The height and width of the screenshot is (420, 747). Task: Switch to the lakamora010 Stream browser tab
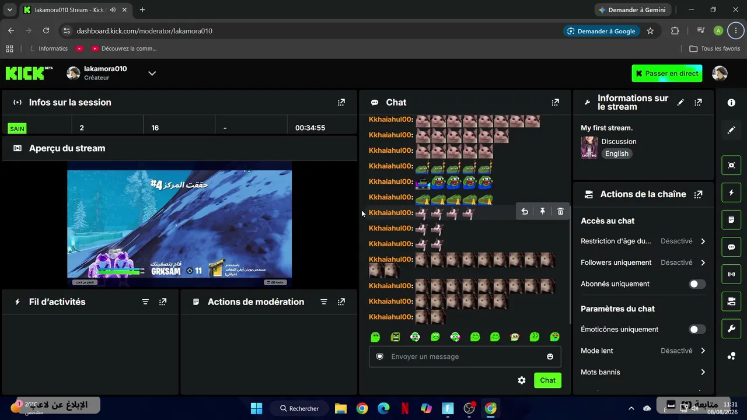coord(75,10)
